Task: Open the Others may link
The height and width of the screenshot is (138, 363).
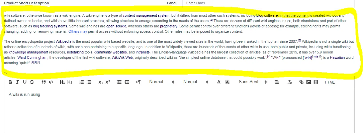Action: click(x=78, y=31)
